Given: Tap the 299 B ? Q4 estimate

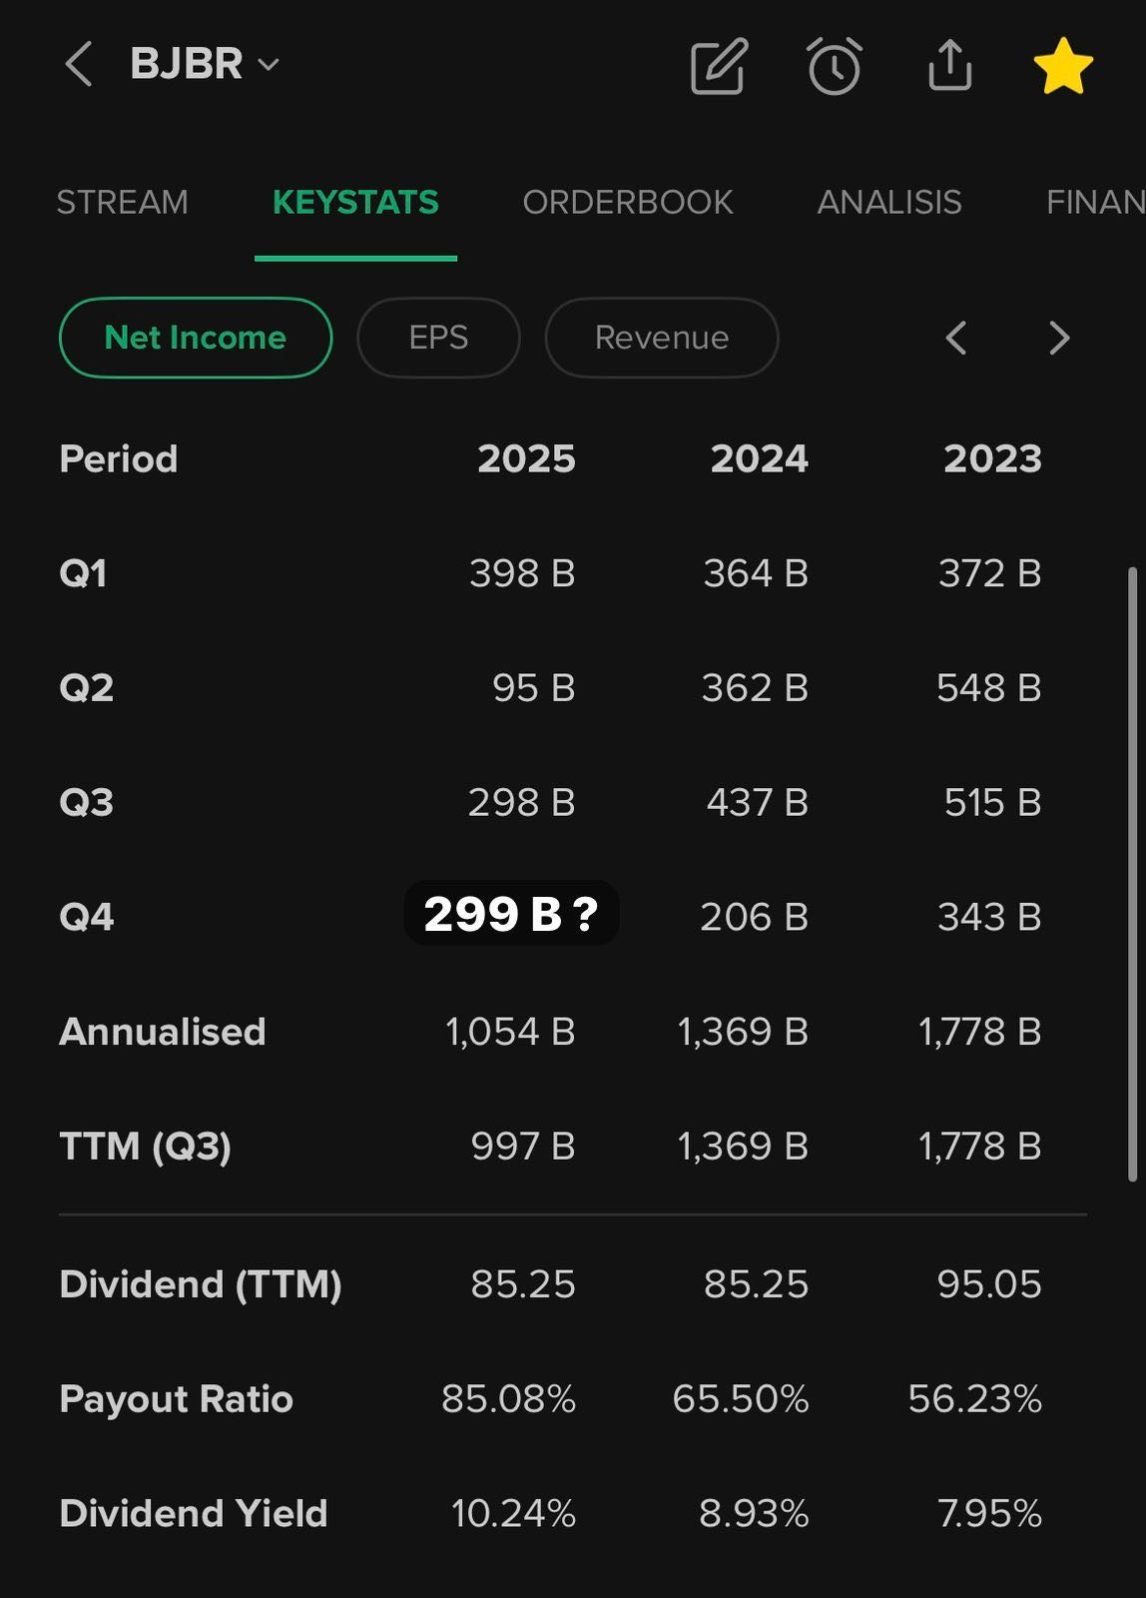Looking at the screenshot, I should [511, 914].
